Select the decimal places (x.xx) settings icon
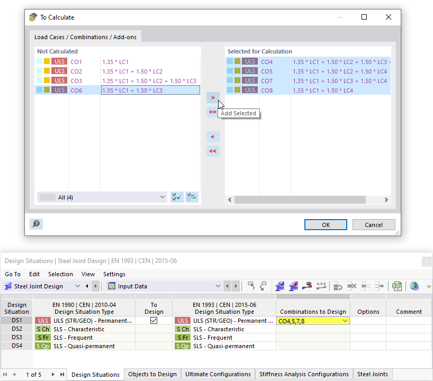Image resolution: width=433 pixels, height=381 pixels. point(321,286)
